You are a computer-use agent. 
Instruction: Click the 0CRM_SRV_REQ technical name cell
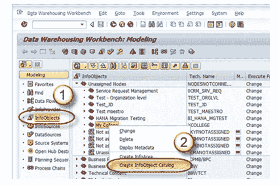[x=204, y=91]
